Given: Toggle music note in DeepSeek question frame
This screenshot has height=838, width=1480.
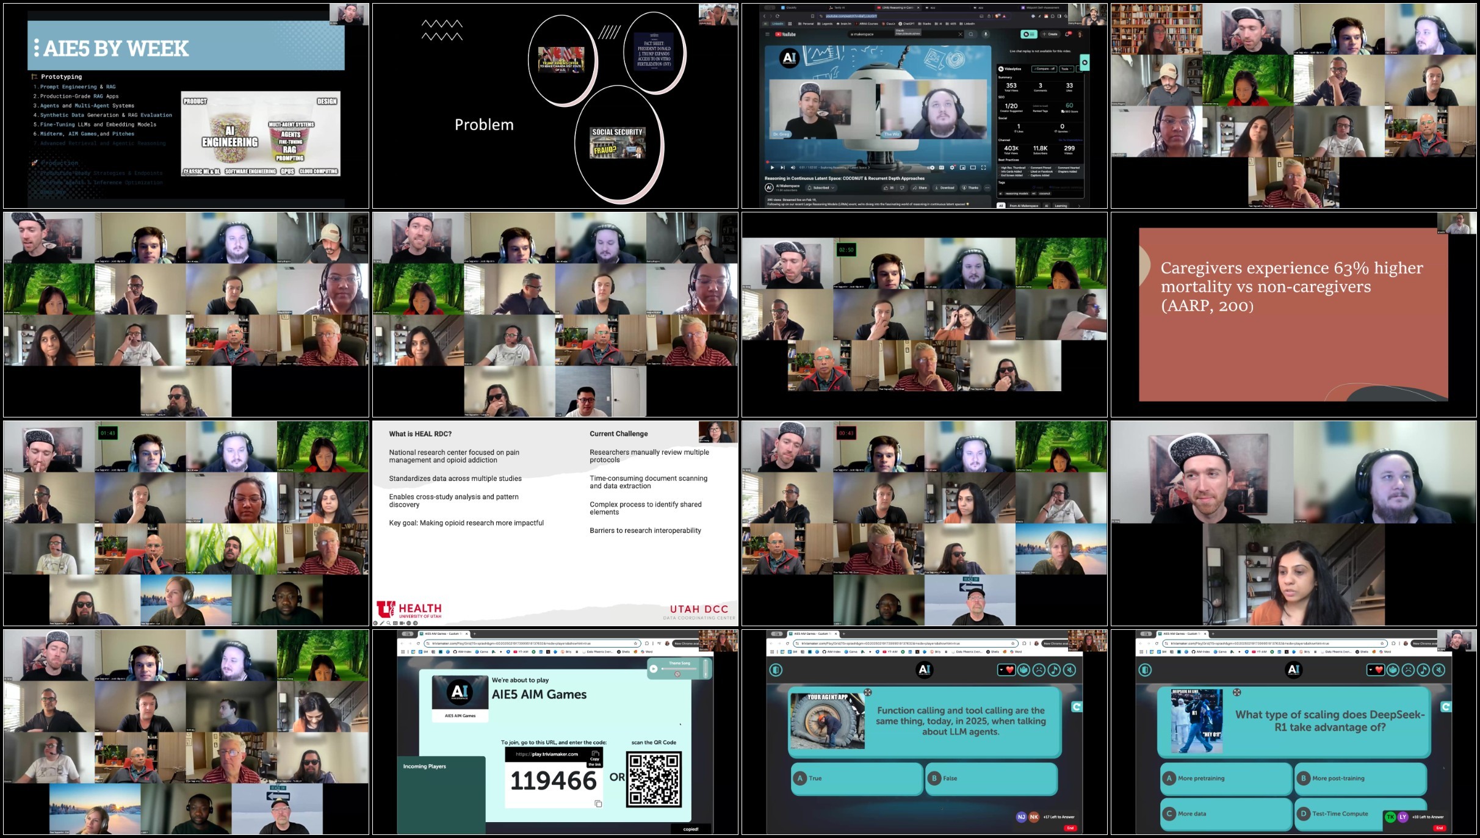Looking at the screenshot, I should coord(1423,670).
